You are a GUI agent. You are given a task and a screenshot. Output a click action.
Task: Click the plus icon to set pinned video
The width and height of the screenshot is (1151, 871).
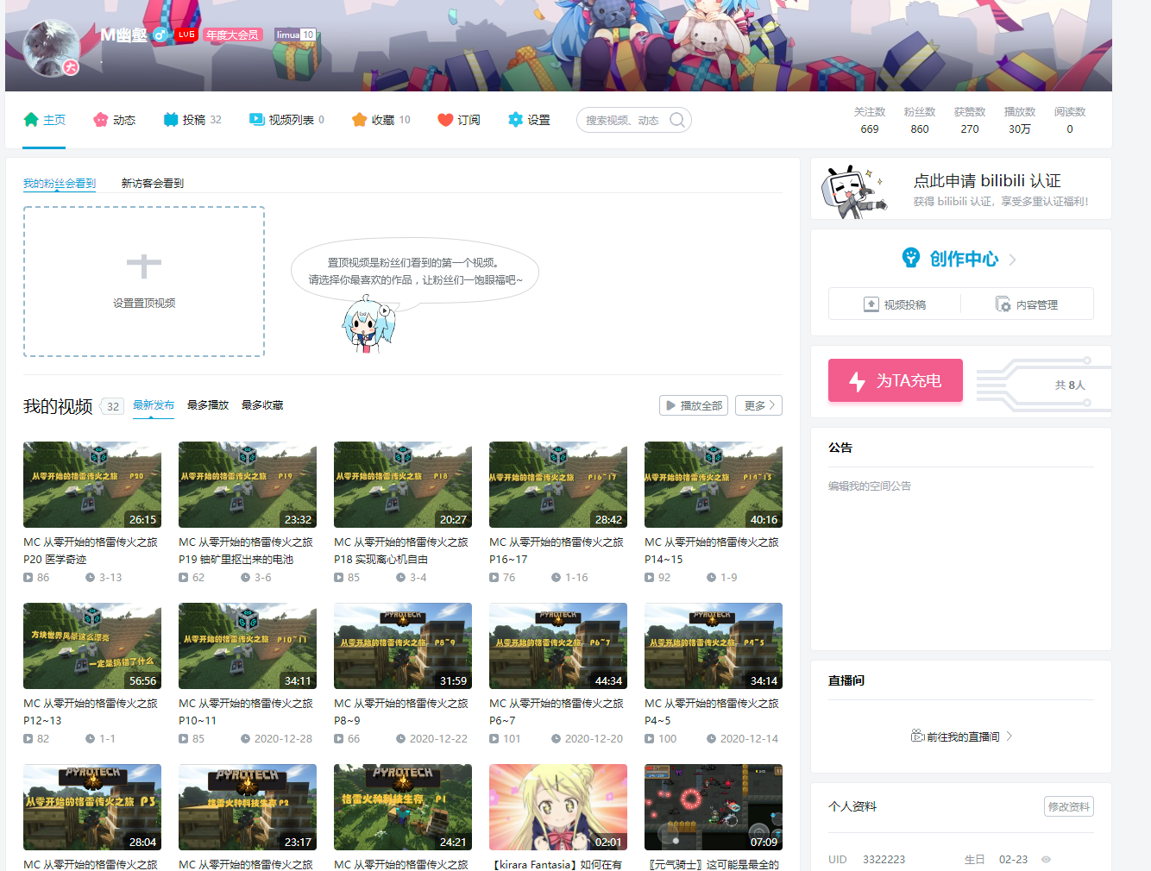pyautogui.click(x=144, y=266)
